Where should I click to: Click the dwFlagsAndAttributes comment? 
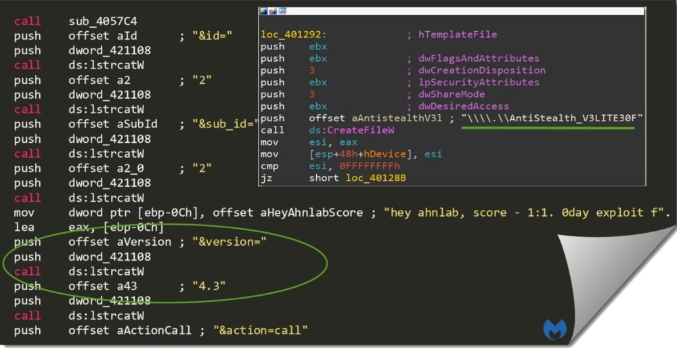pos(479,58)
